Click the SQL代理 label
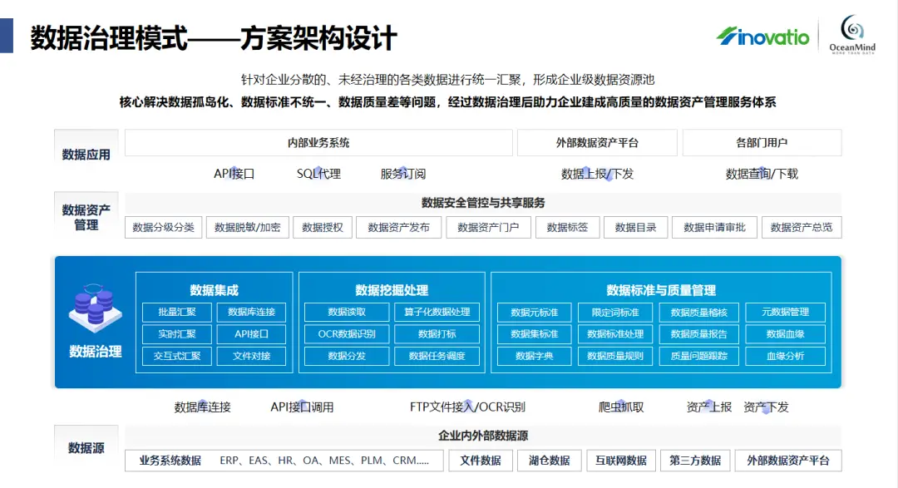Screen dimensions: 898x488 [318, 174]
